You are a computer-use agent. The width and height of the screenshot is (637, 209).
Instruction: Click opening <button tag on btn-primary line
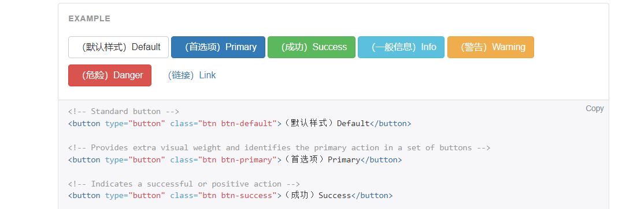(x=84, y=160)
